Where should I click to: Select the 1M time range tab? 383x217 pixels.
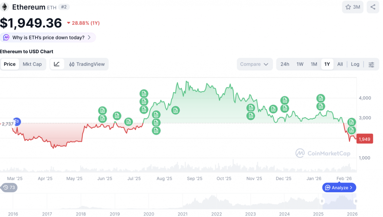[x=314, y=64]
